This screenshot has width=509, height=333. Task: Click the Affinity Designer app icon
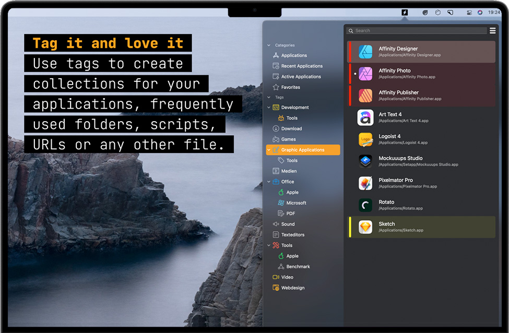tap(365, 52)
